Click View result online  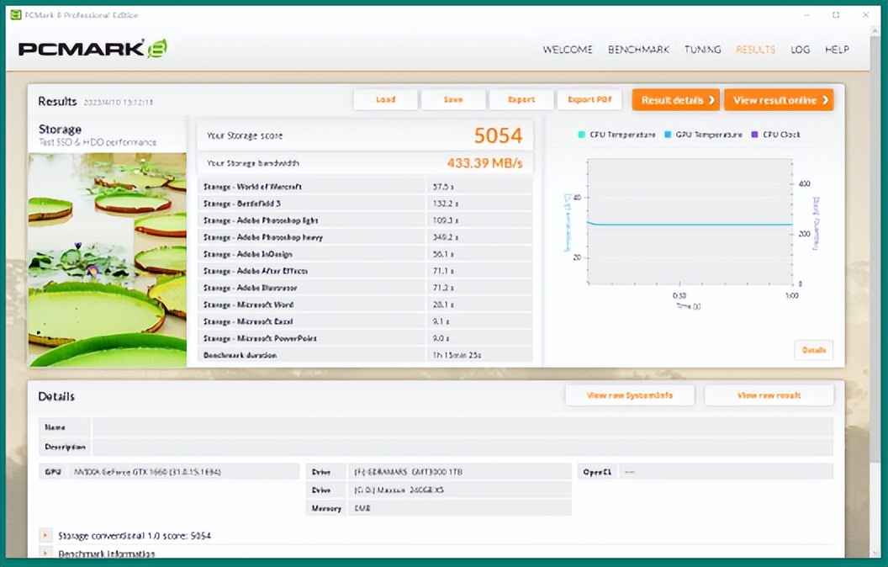(x=779, y=100)
